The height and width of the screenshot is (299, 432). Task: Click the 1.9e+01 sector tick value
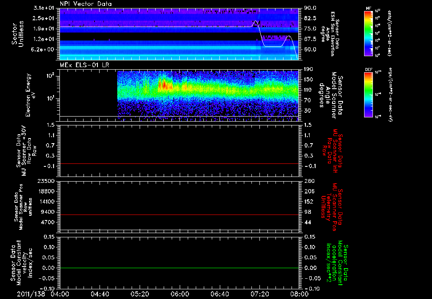(x=43, y=29)
